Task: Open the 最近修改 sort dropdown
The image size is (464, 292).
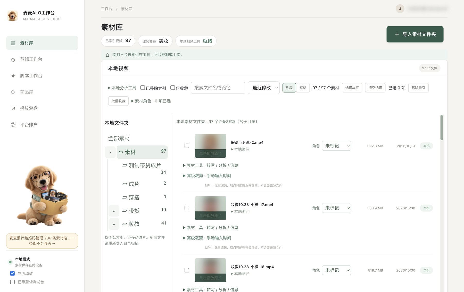Action: (x=264, y=88)
